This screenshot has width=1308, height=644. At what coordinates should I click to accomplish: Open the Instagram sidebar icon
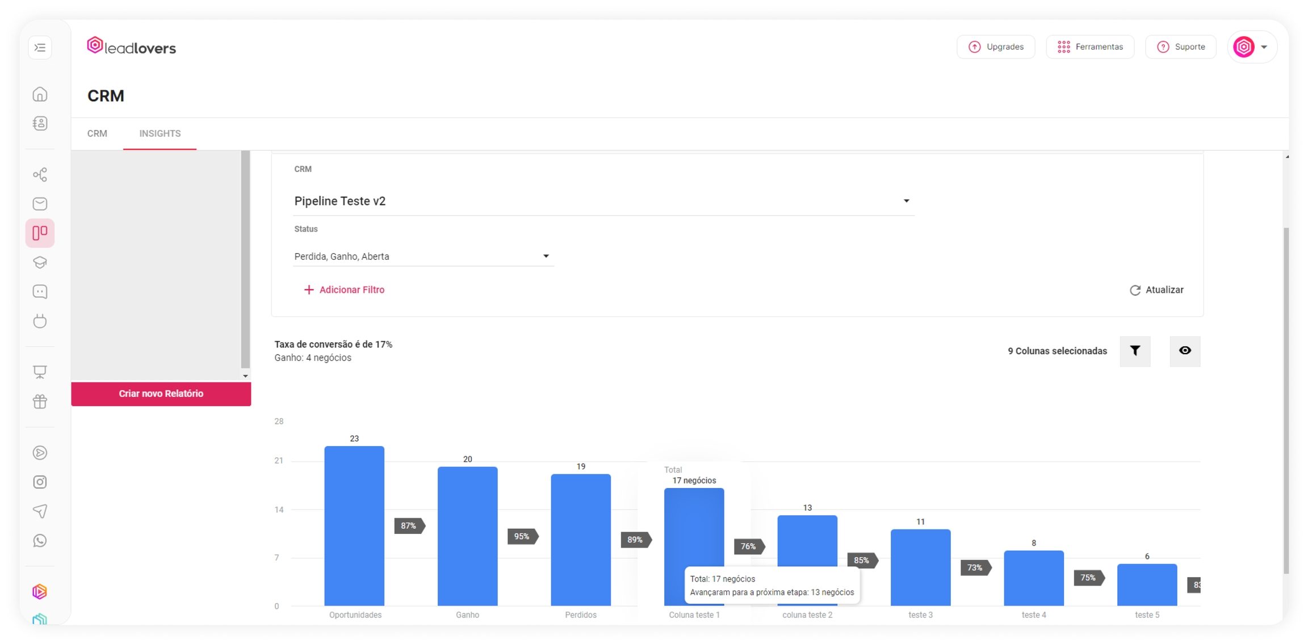point(40,482)
